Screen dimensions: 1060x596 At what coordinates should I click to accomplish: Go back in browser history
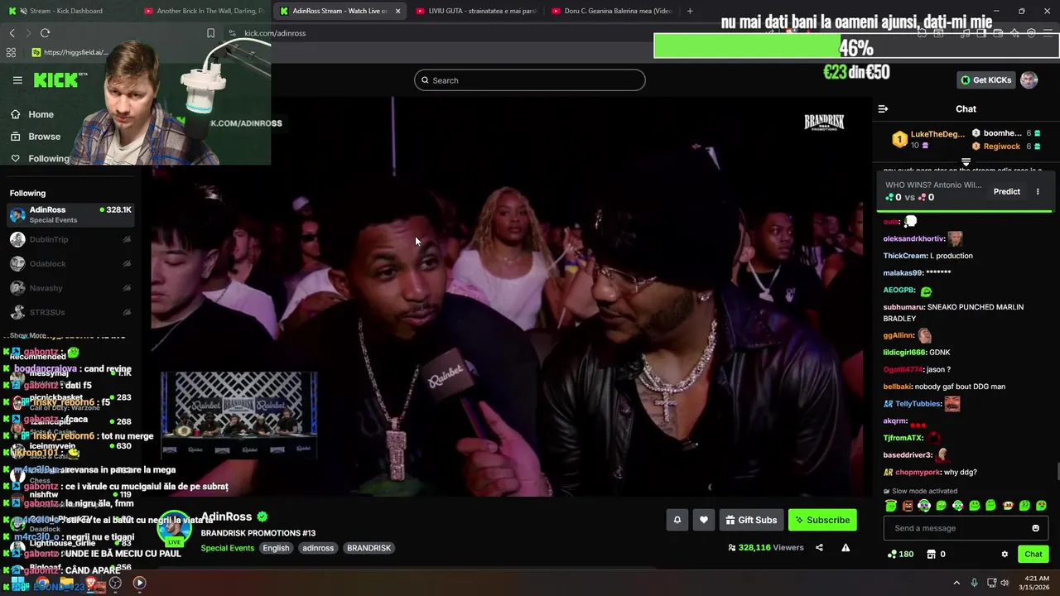tap(12, 33)
